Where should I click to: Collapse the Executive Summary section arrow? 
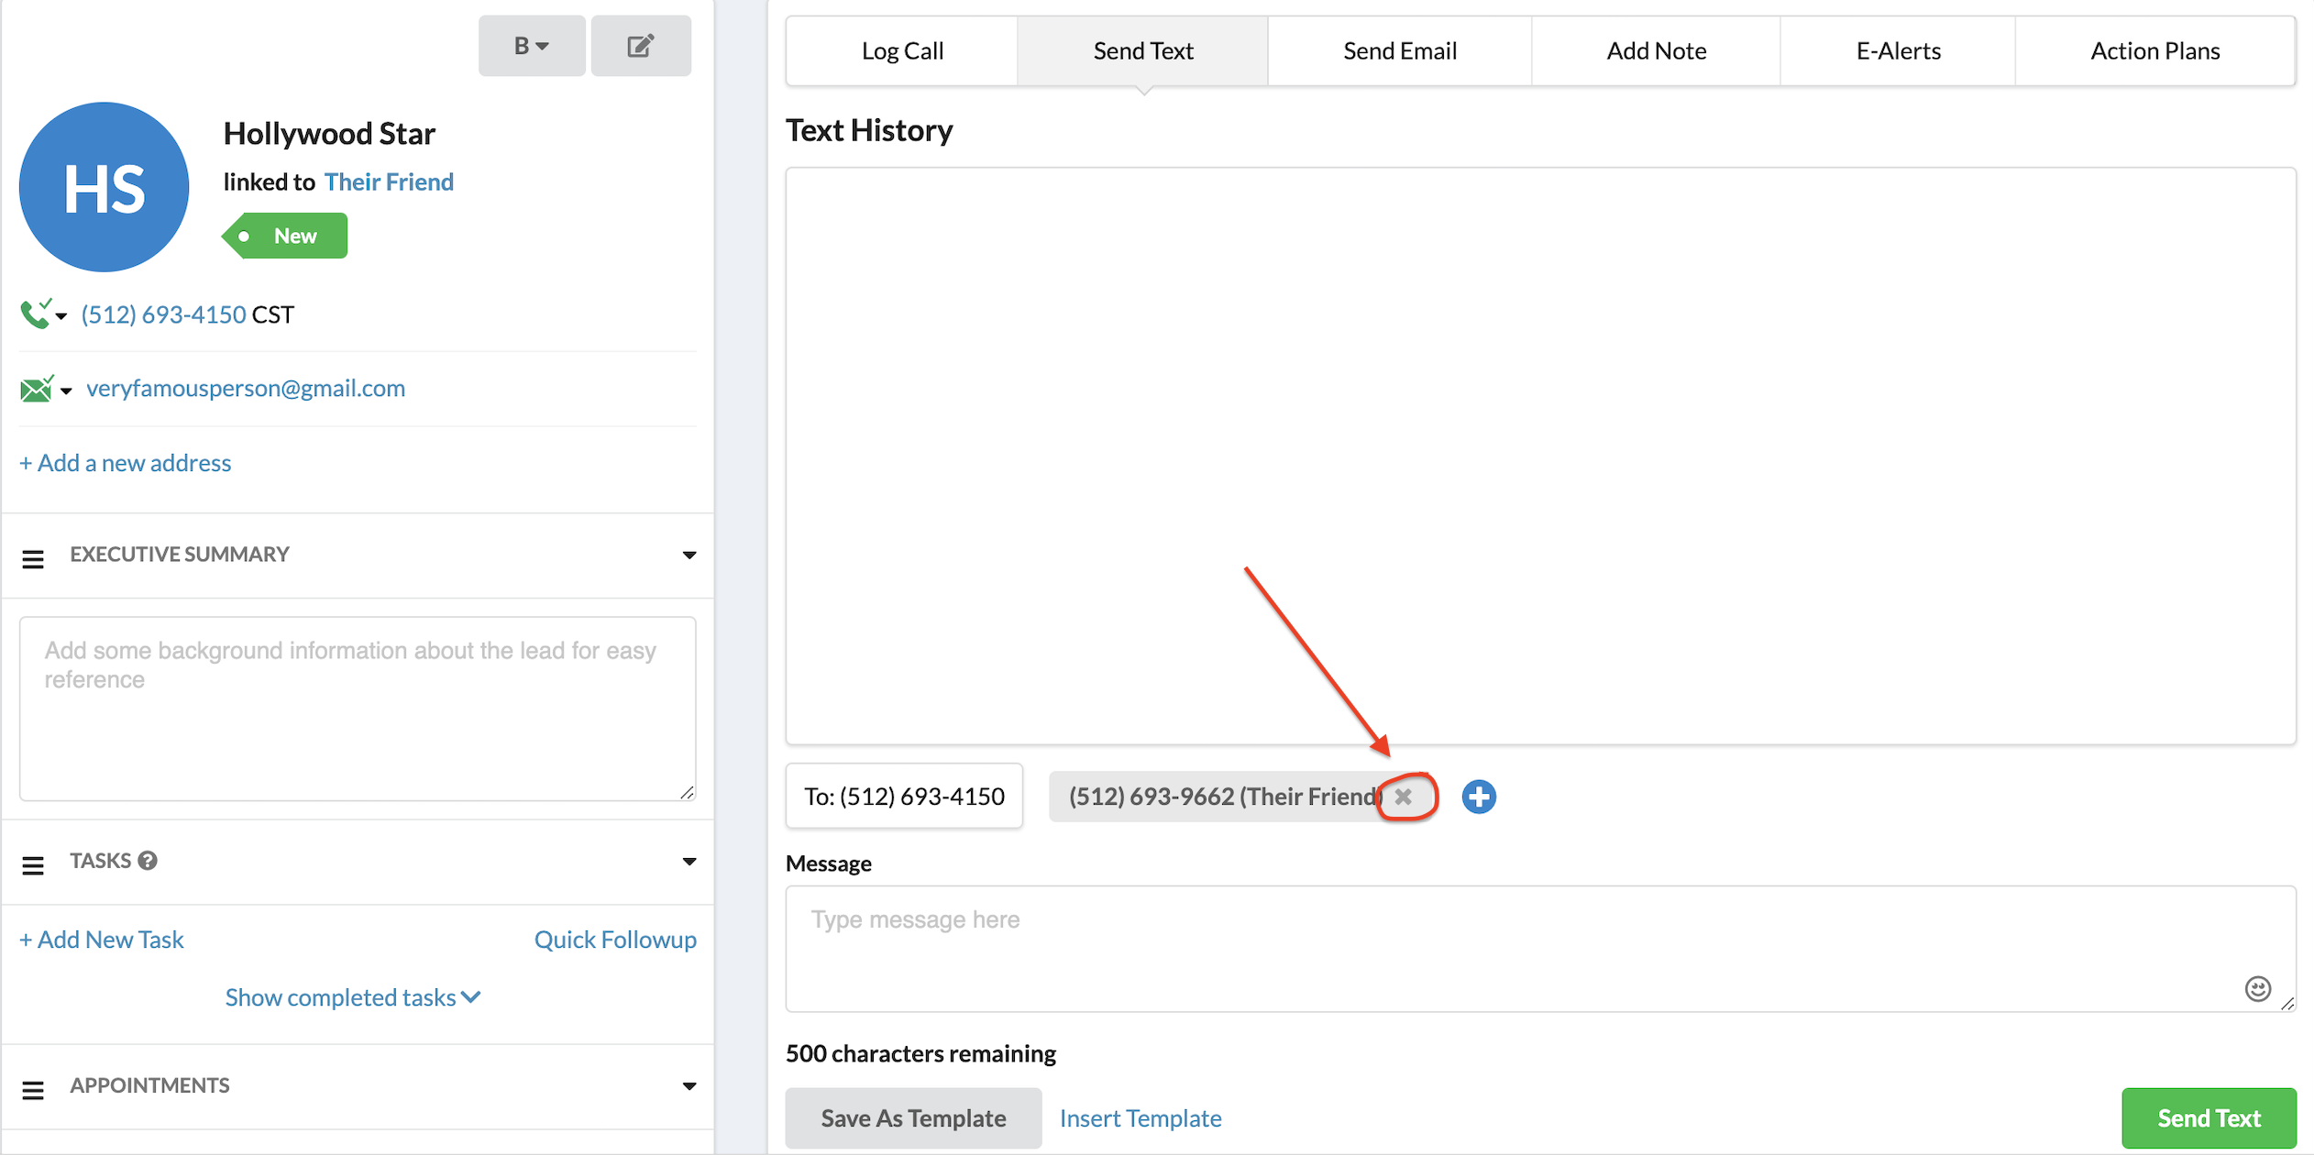pyautogui.click(x=689, y=555)
